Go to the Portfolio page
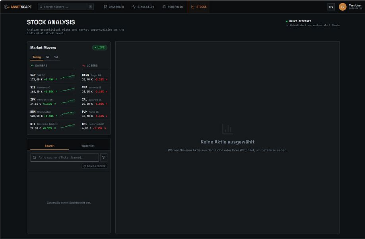365x239 pixels. point(173,7)
